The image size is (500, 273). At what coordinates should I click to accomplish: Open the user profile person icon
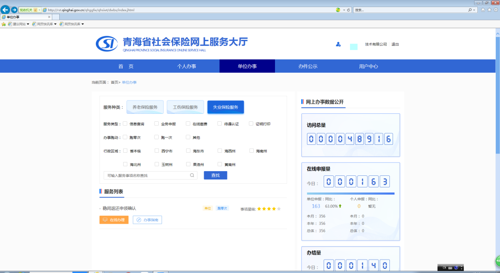[338, 44]
